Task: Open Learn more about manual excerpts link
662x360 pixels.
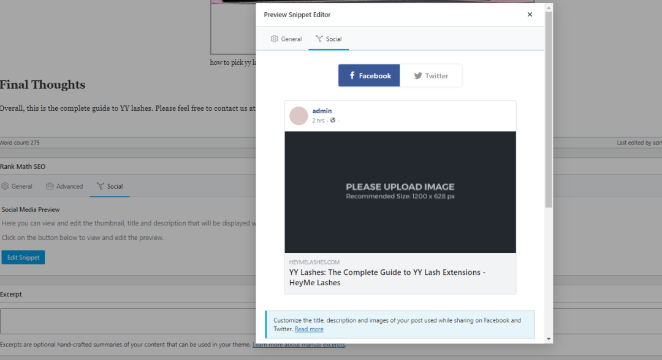Action: coord(299,345)
